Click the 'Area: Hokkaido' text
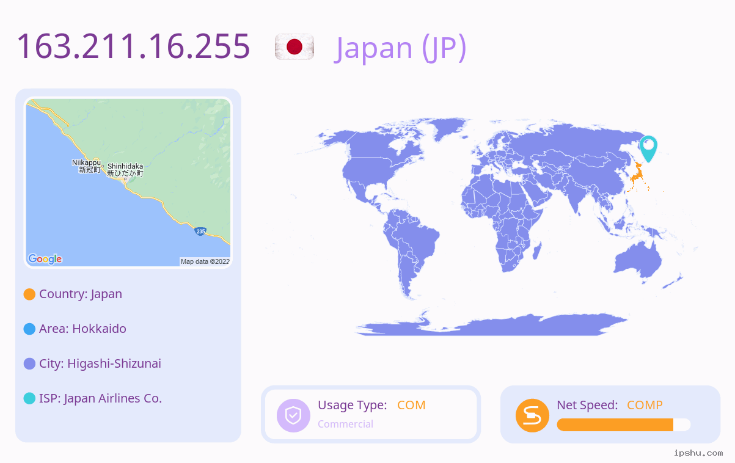The image size is (735, 463). point(82,329)
